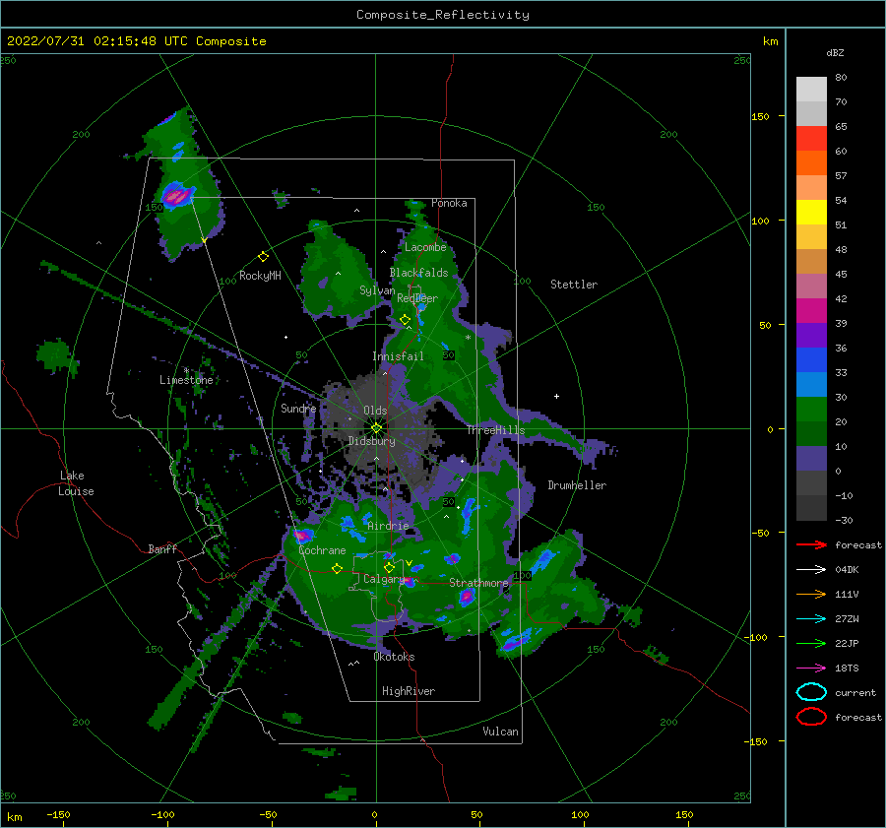Click the Vulcan town label
The width and height of the screenshot is (886, 828).
click(500, 732)
